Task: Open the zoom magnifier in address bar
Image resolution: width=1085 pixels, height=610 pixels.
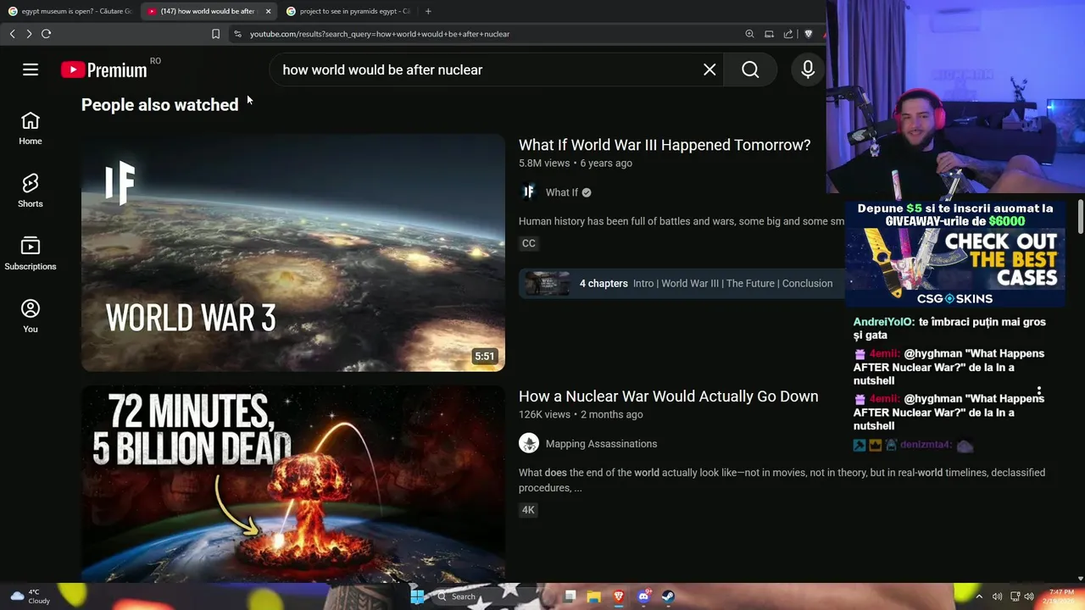Action: 749,34
